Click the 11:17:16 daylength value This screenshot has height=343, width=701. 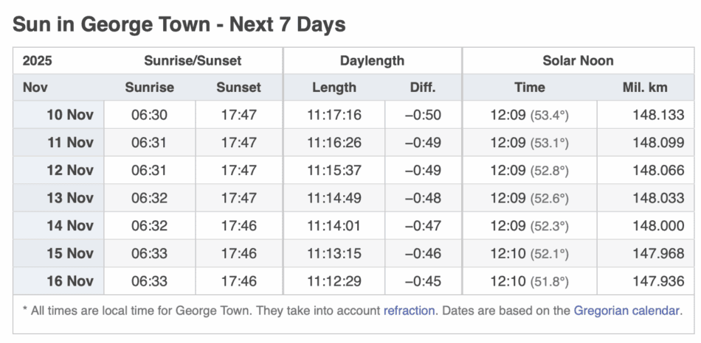(334, 115)
